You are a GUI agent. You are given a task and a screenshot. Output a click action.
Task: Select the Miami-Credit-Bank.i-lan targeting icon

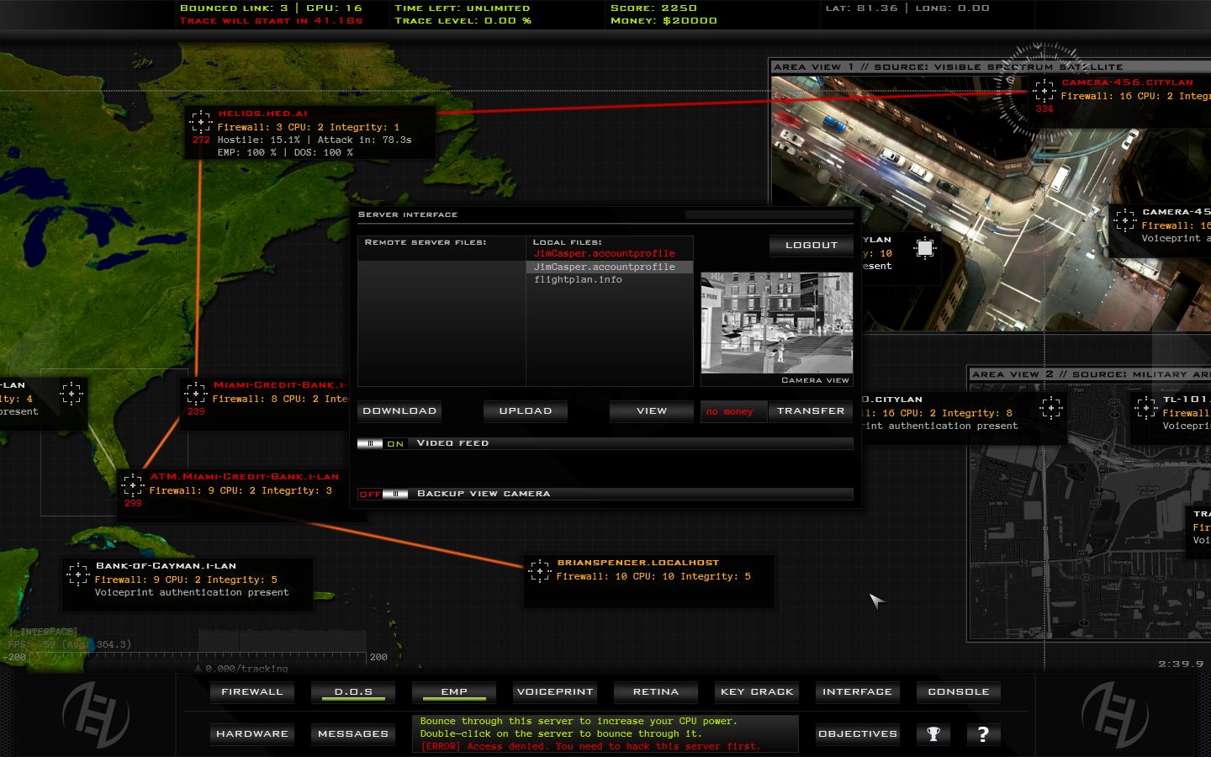[x=195, y=394]
